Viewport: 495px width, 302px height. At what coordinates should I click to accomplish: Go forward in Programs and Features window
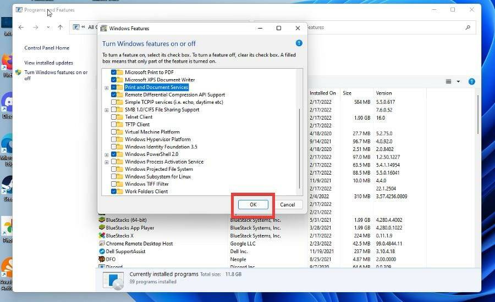point(35,27)
